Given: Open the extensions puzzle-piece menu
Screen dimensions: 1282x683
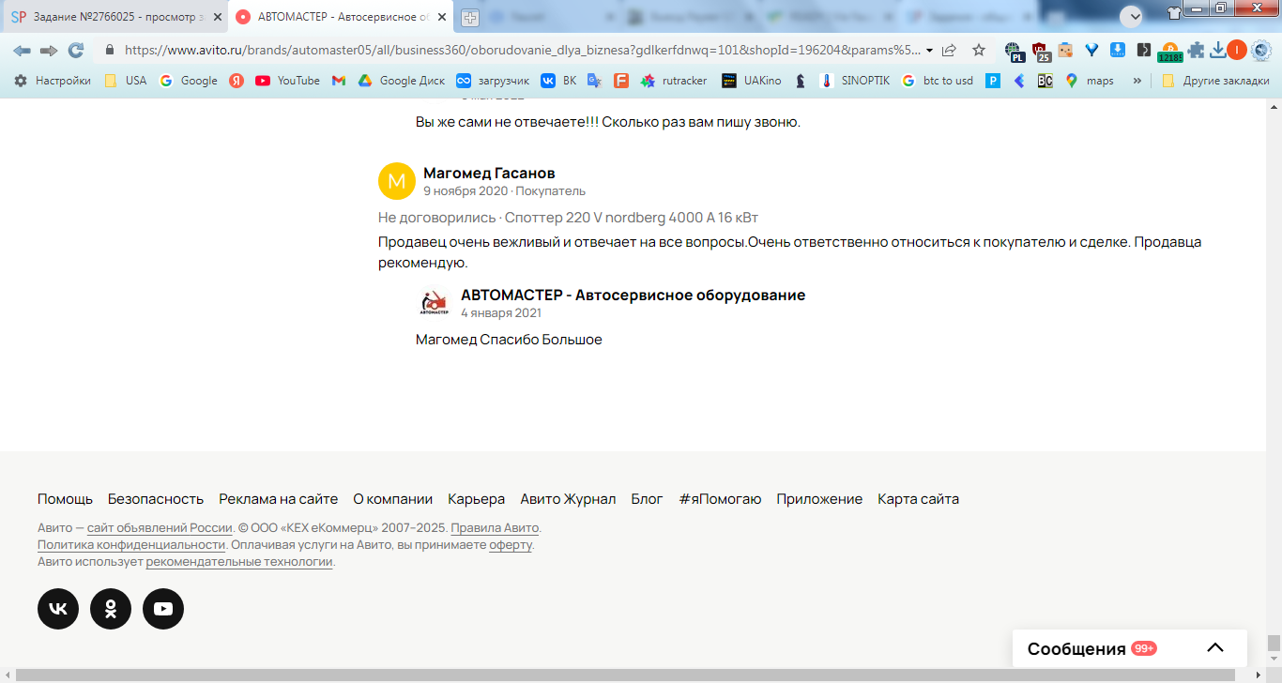Looking at the screenshot, I should [x=1196, y=50].
